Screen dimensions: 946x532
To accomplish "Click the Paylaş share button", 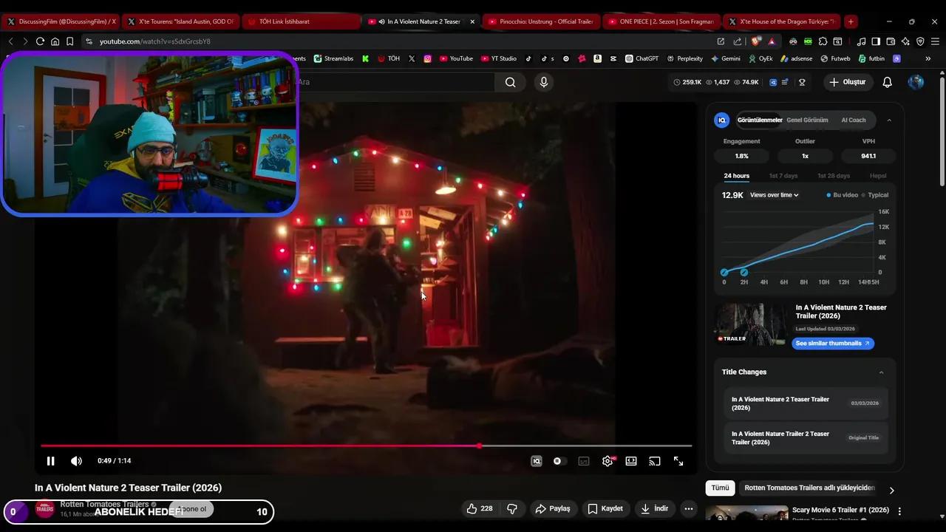I will 553,508.
